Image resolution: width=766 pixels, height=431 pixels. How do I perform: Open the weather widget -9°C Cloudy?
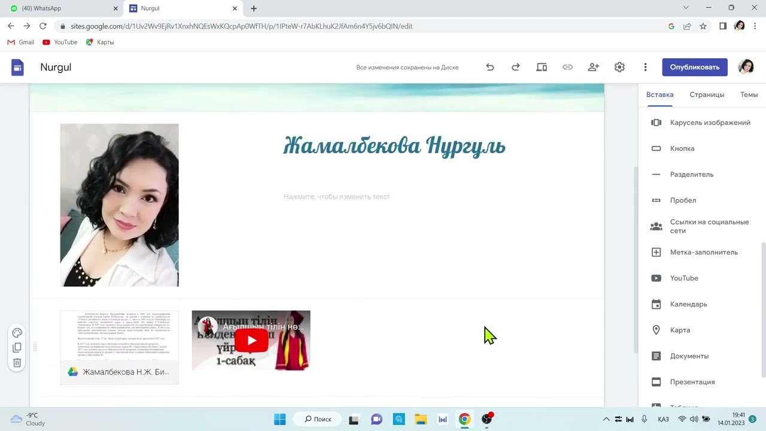pos(28,419)
